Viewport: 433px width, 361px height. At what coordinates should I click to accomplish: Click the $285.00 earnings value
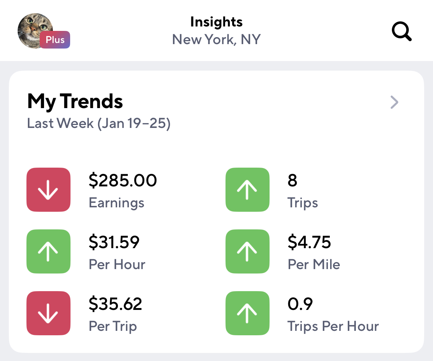(123, 180)
